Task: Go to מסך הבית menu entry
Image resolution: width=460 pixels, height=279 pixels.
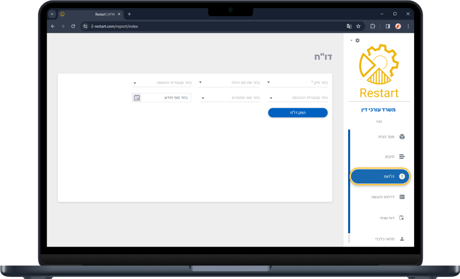Action: coord(386,137)
